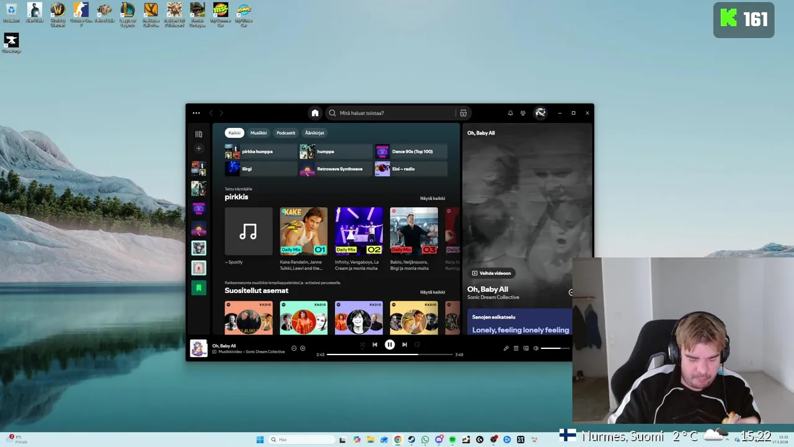Click the Vaihda videoon button
Image resolution: width=794 pixels, height=447 pixels.
(x=491, y=273)
